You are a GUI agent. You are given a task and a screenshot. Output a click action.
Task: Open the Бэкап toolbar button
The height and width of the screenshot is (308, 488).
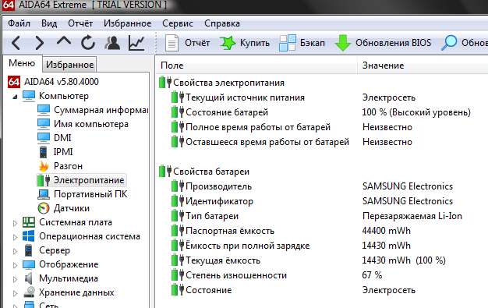coord(302,43)
